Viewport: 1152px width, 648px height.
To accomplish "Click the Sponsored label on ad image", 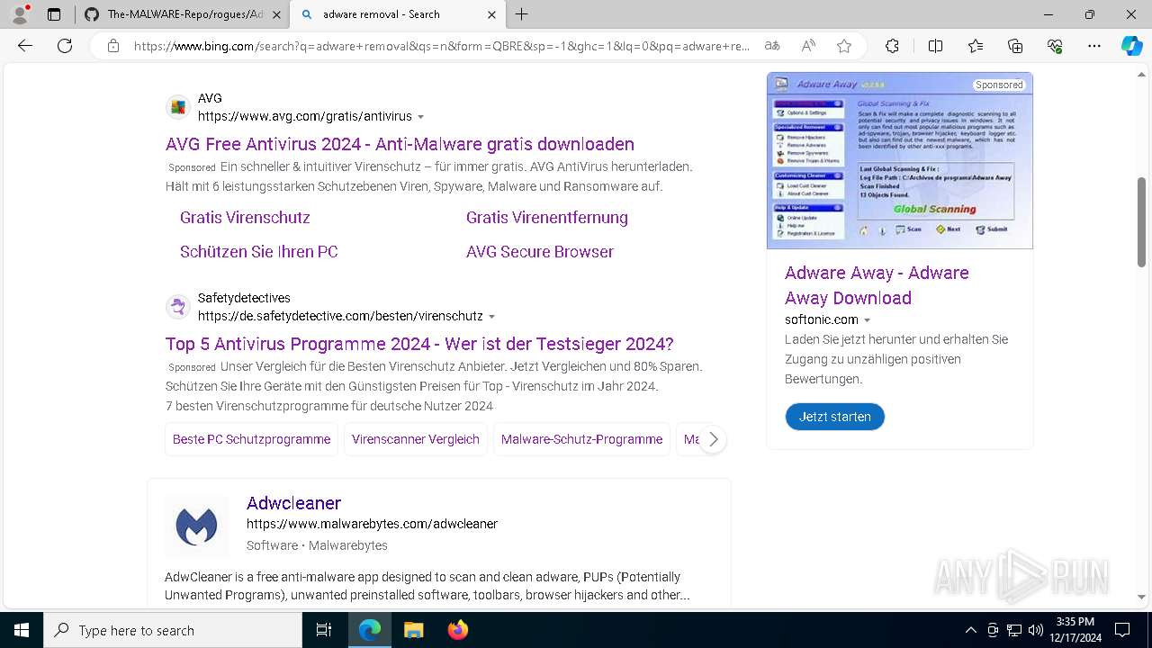I will (999, 85).
